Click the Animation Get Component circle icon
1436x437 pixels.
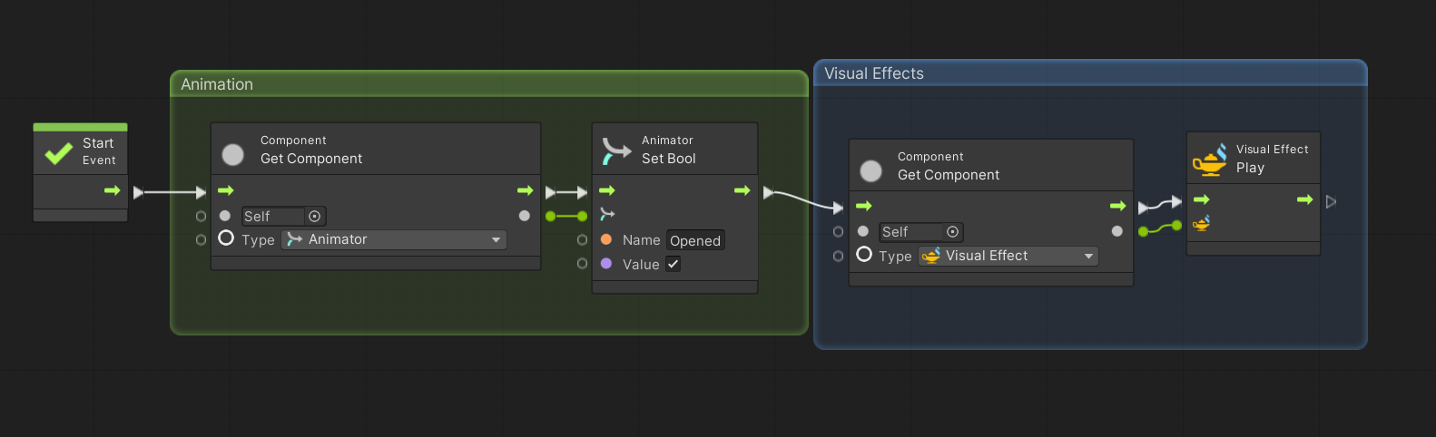(232, 155)
